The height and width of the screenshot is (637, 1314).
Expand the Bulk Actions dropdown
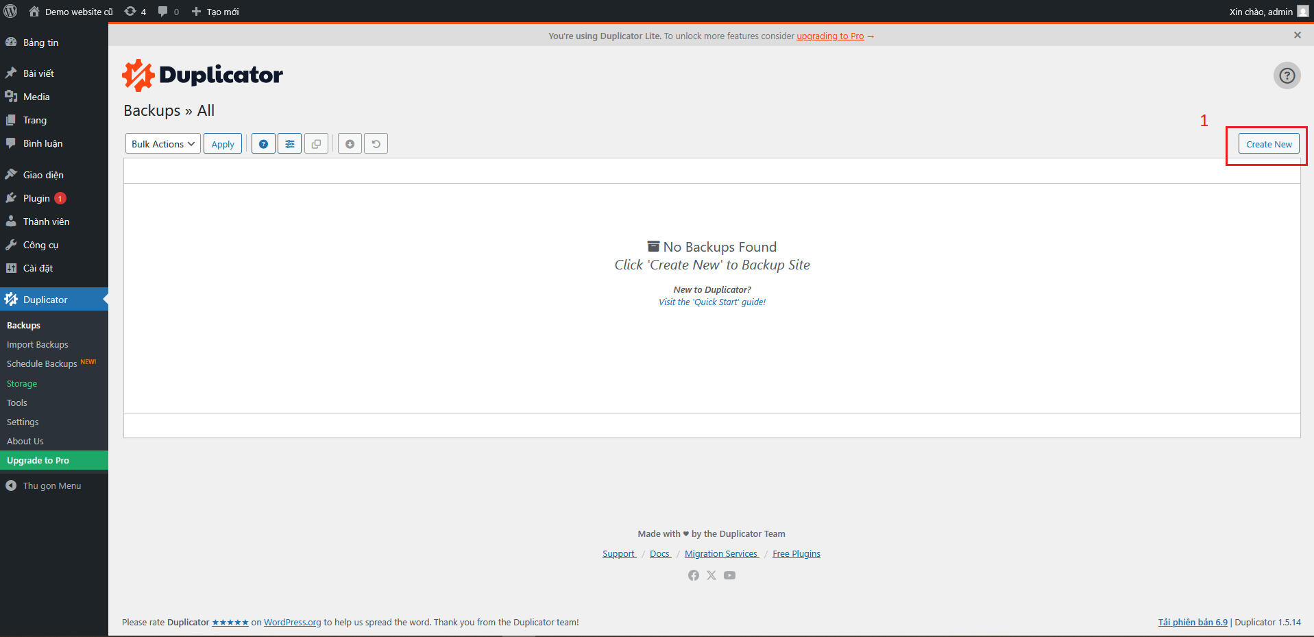(x=163, y=144)
